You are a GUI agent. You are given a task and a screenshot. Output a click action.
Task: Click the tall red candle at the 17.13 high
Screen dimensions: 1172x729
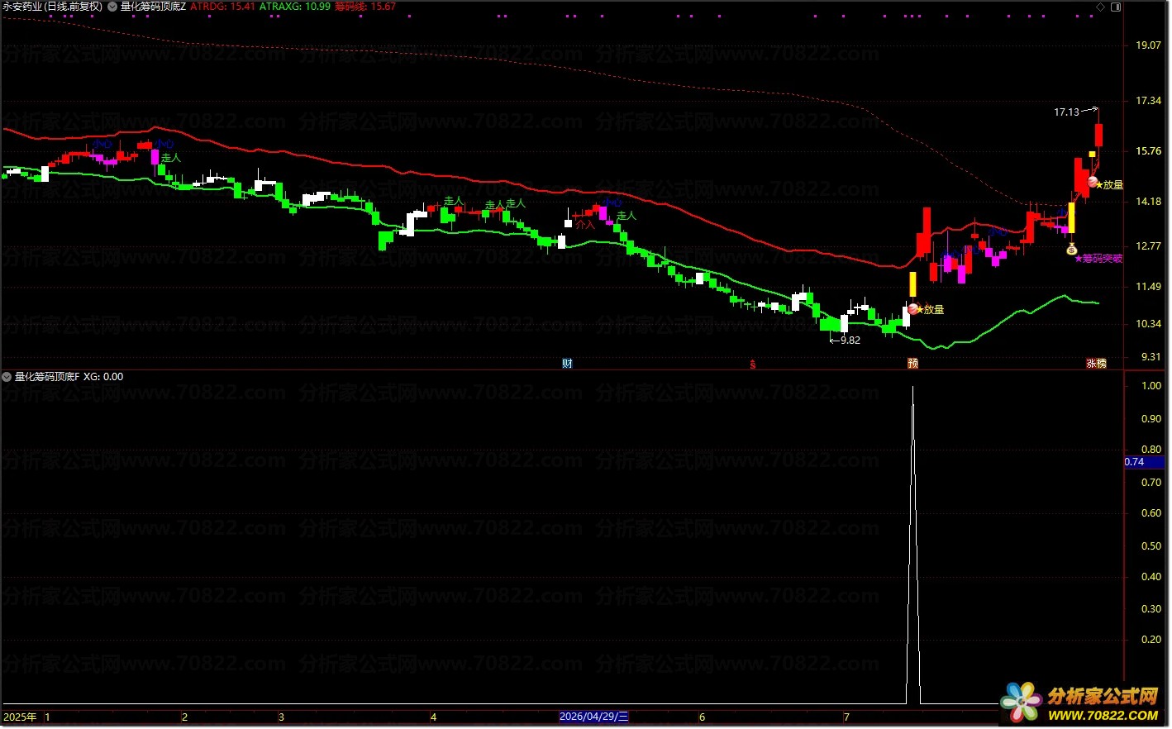pyautogui.click(x=1099, y=135)
